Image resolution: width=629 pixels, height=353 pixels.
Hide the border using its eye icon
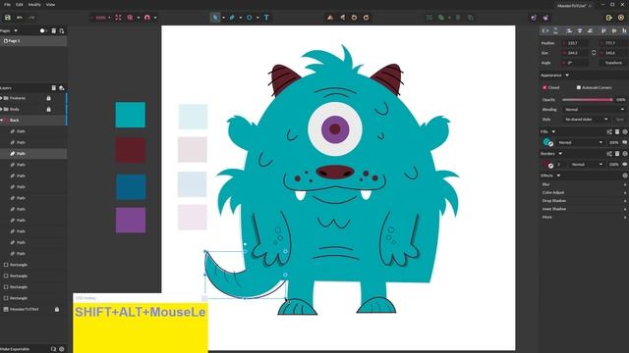625,165
